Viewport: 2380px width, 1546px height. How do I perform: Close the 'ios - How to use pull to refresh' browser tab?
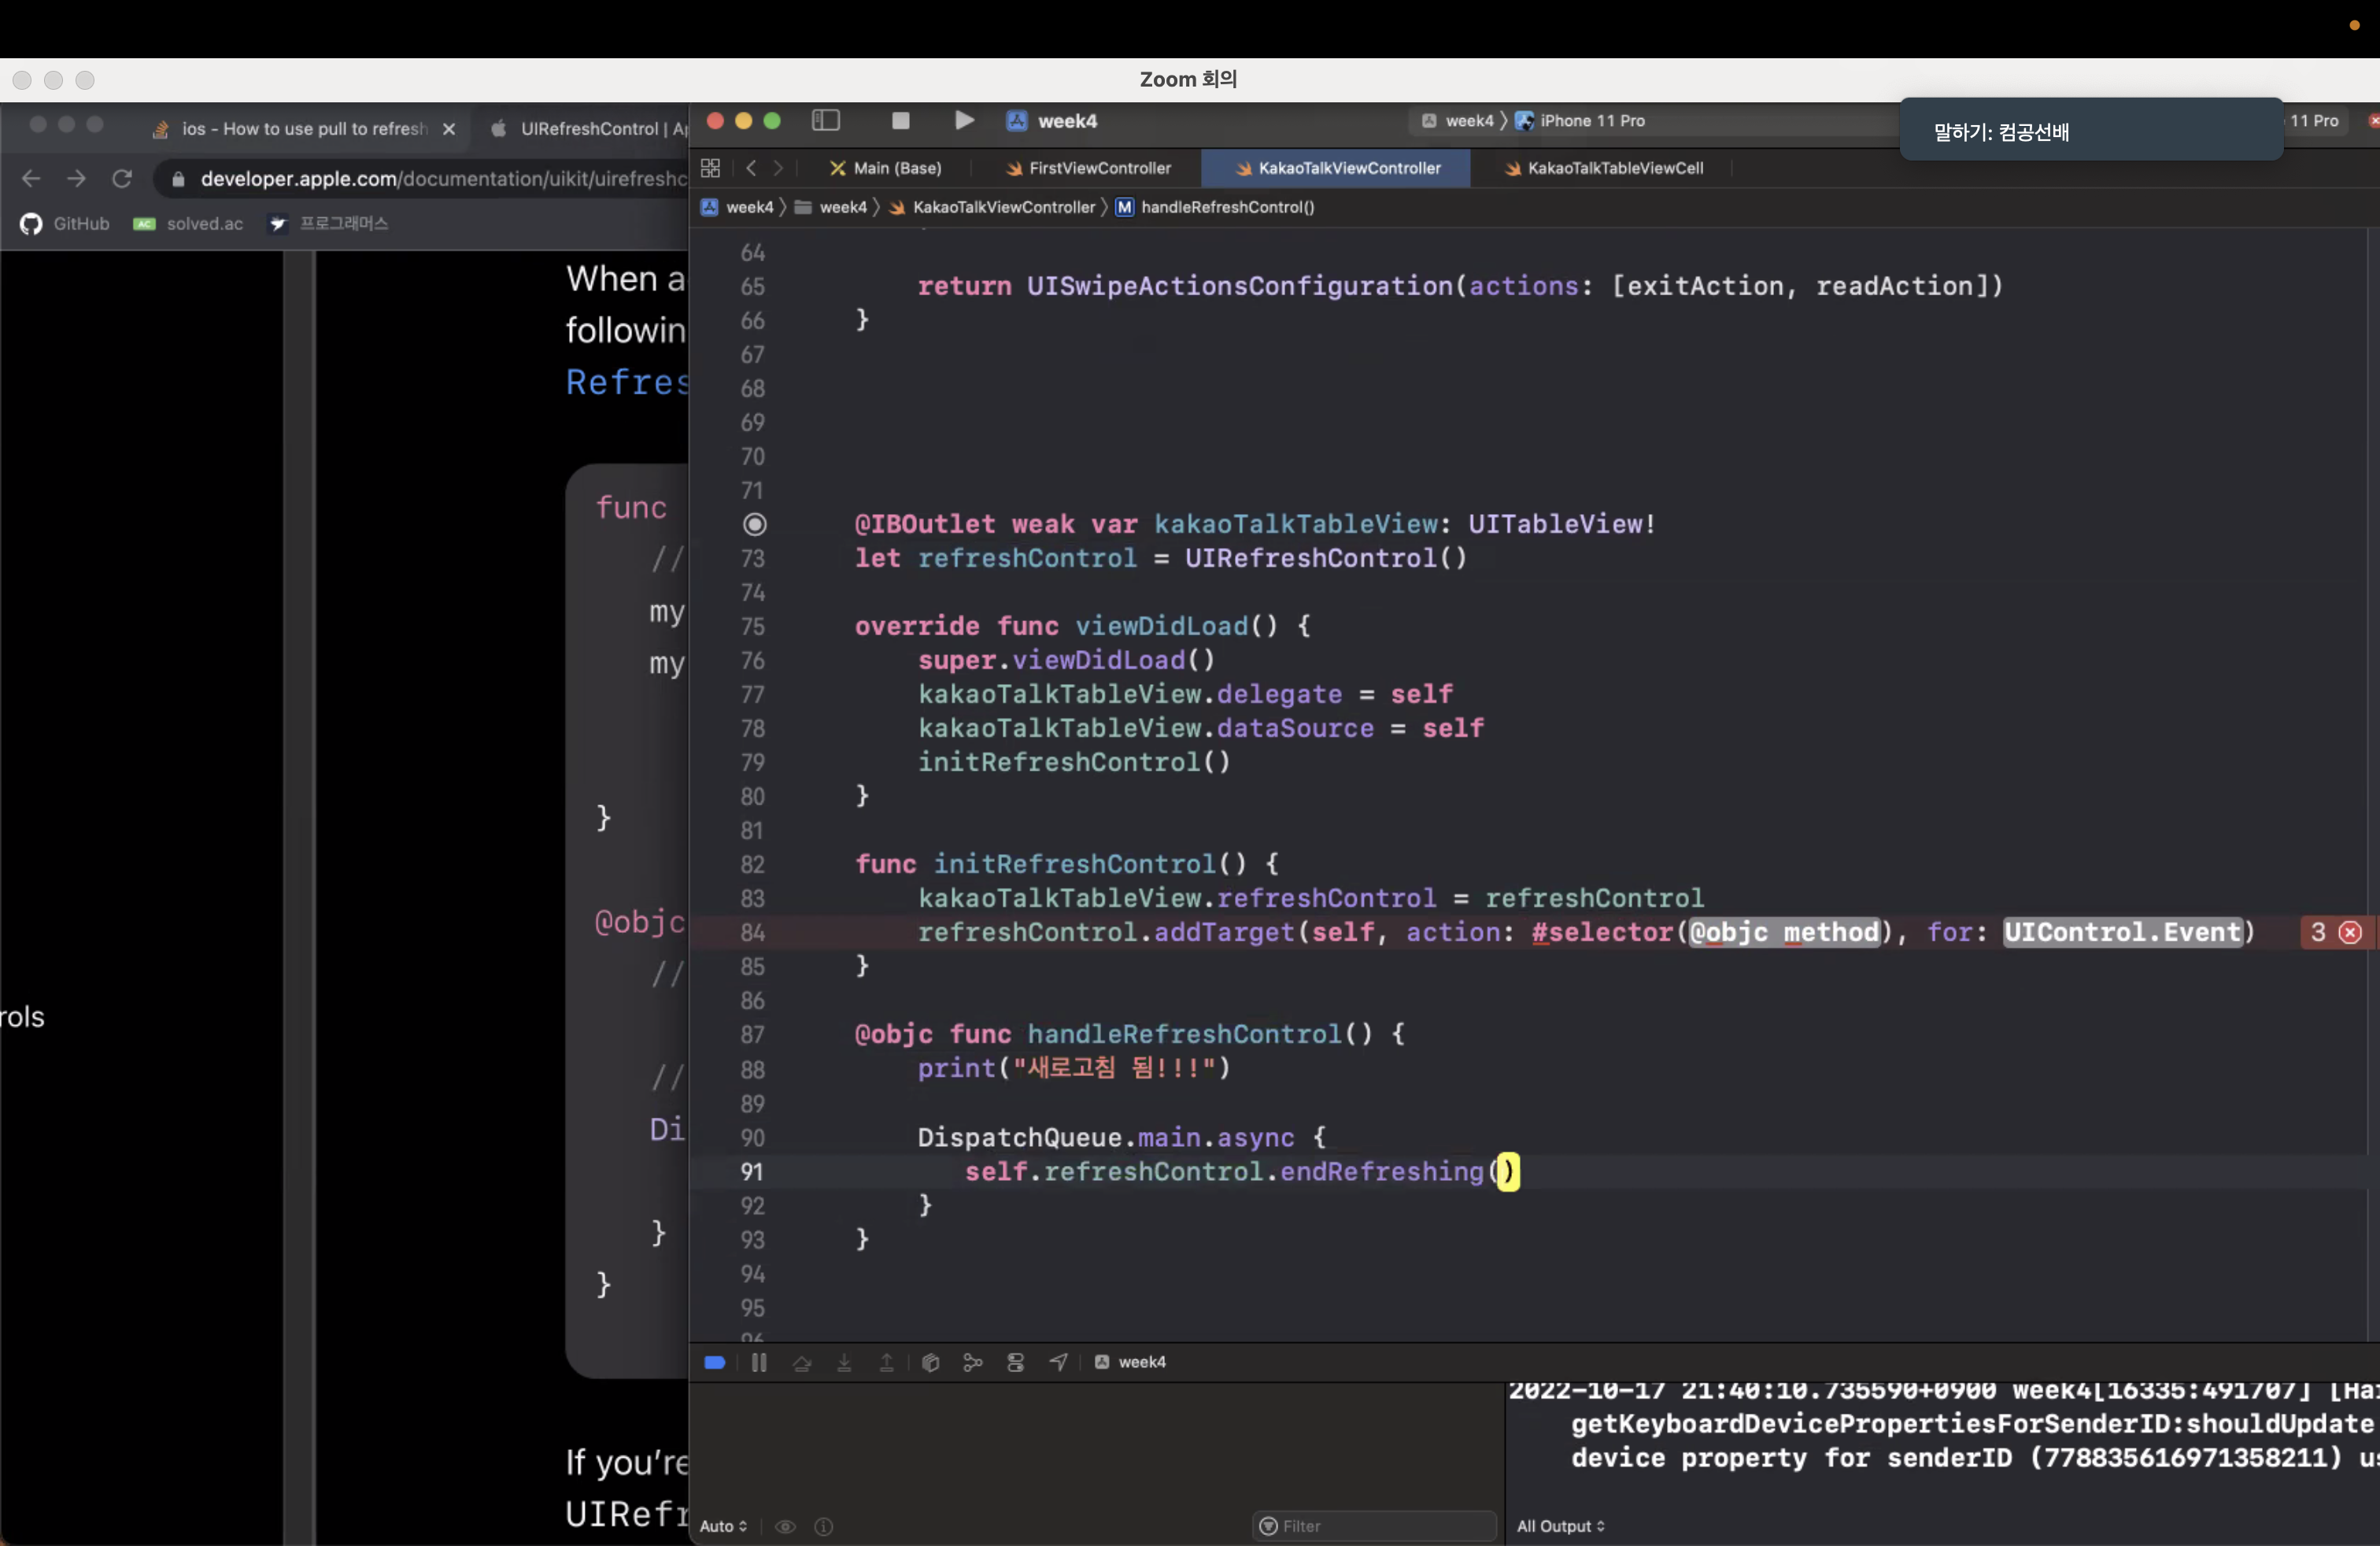(x=449, y=129)
